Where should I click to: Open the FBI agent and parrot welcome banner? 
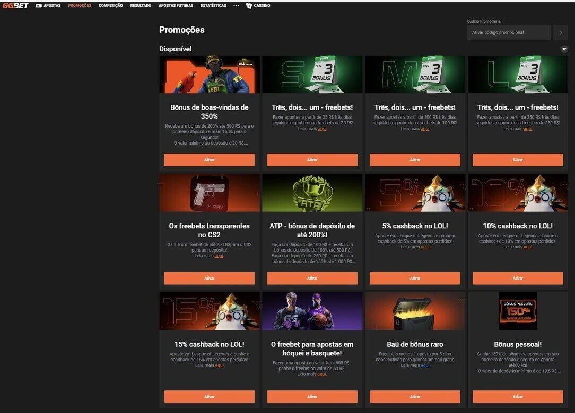coord(210,74)
